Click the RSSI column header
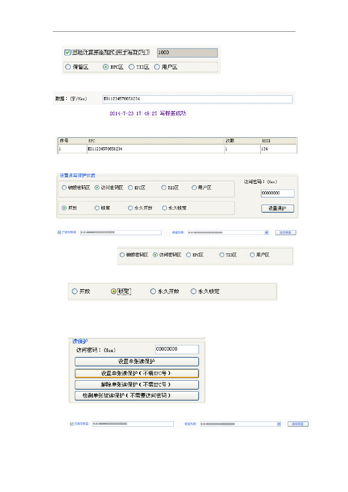The width and height of the screenshot is (348, 492). coord(278,141)
